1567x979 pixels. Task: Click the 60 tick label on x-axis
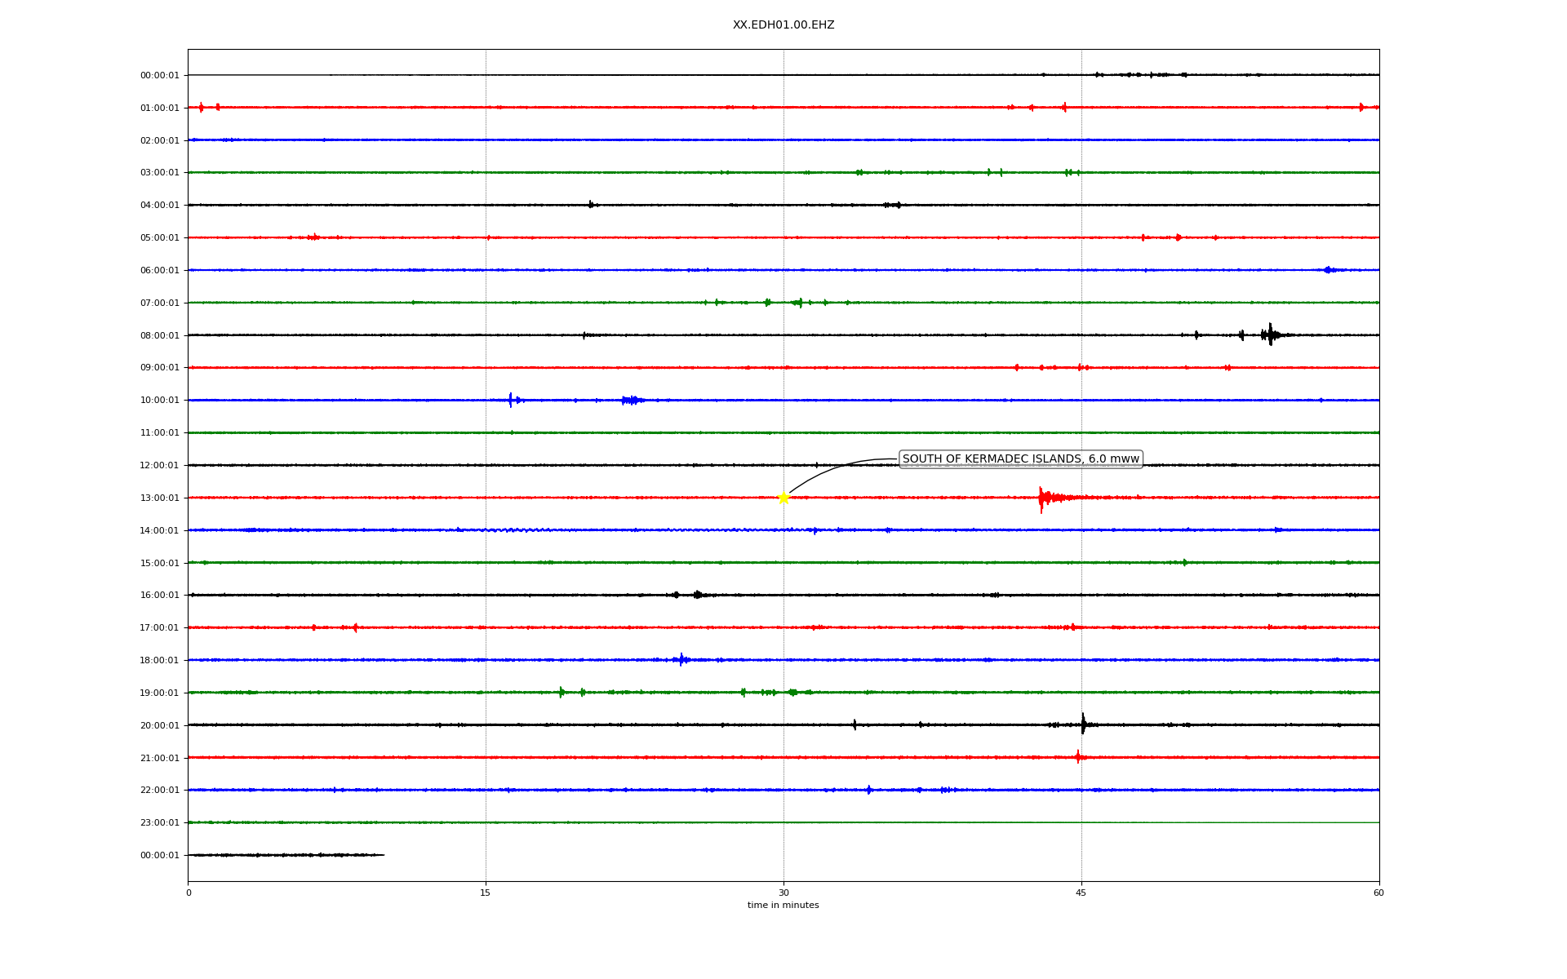(x=1378, y=893)
